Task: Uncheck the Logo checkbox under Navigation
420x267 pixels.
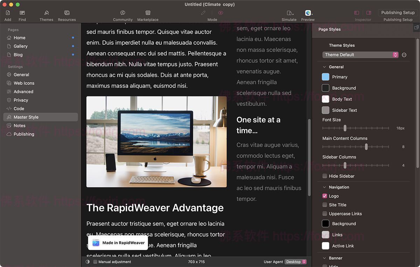Action: [x=324, y=196]
